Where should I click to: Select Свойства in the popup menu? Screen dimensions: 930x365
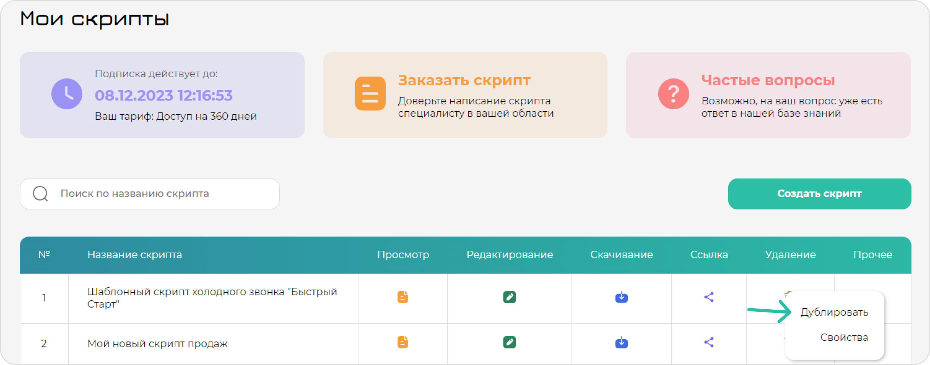click(x=844, y=337)
